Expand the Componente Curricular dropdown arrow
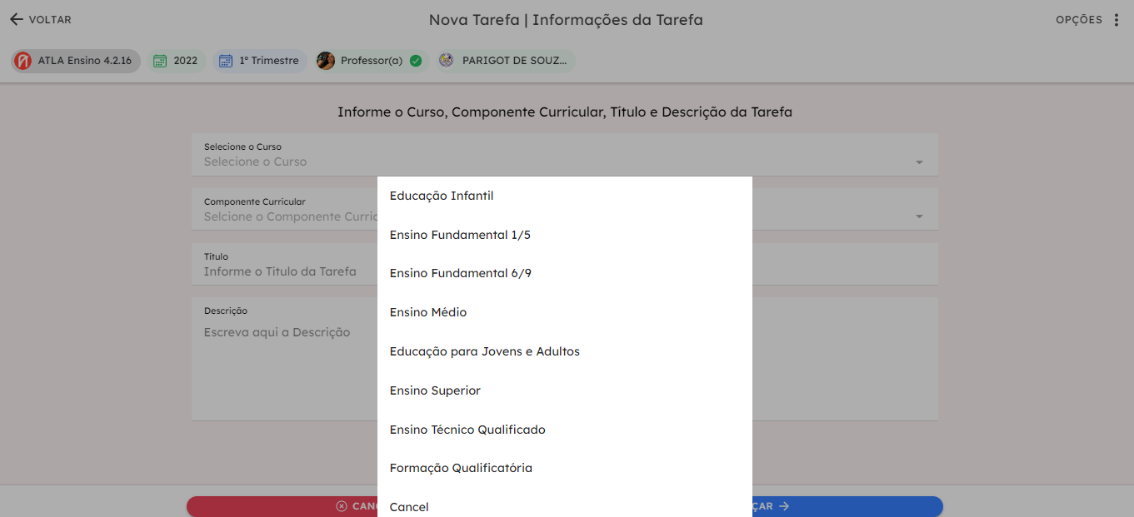 [x=919, y=216]
